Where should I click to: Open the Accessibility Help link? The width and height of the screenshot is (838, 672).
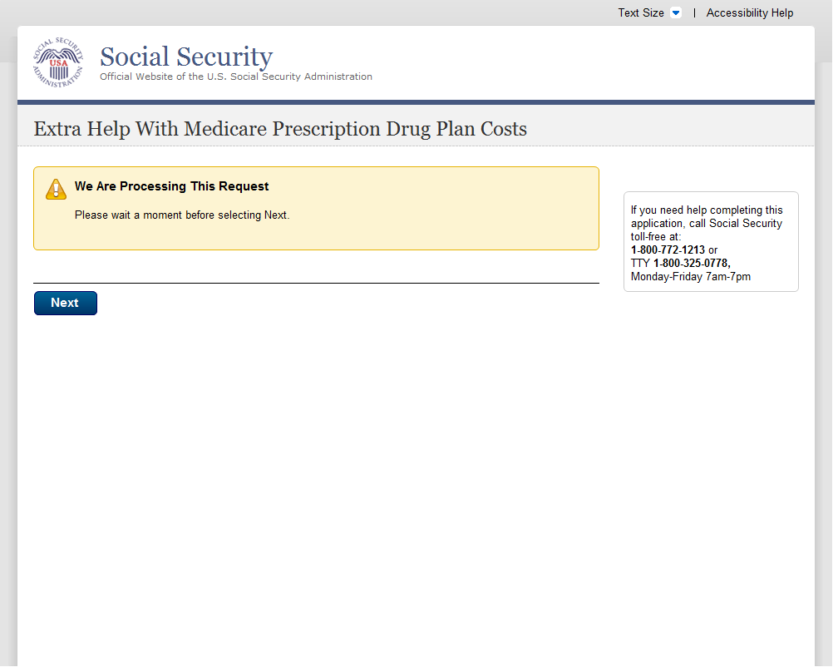point(749,13)
